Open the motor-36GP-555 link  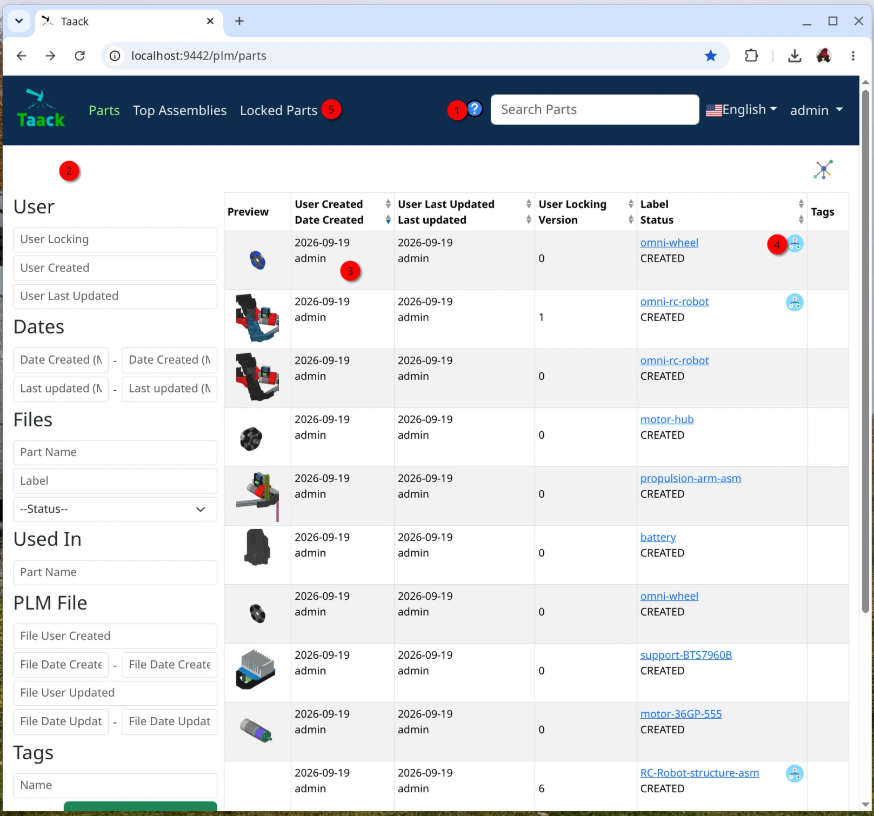[681, 714]
